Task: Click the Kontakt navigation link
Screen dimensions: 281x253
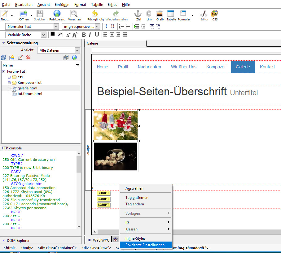Action: [267, 67]
